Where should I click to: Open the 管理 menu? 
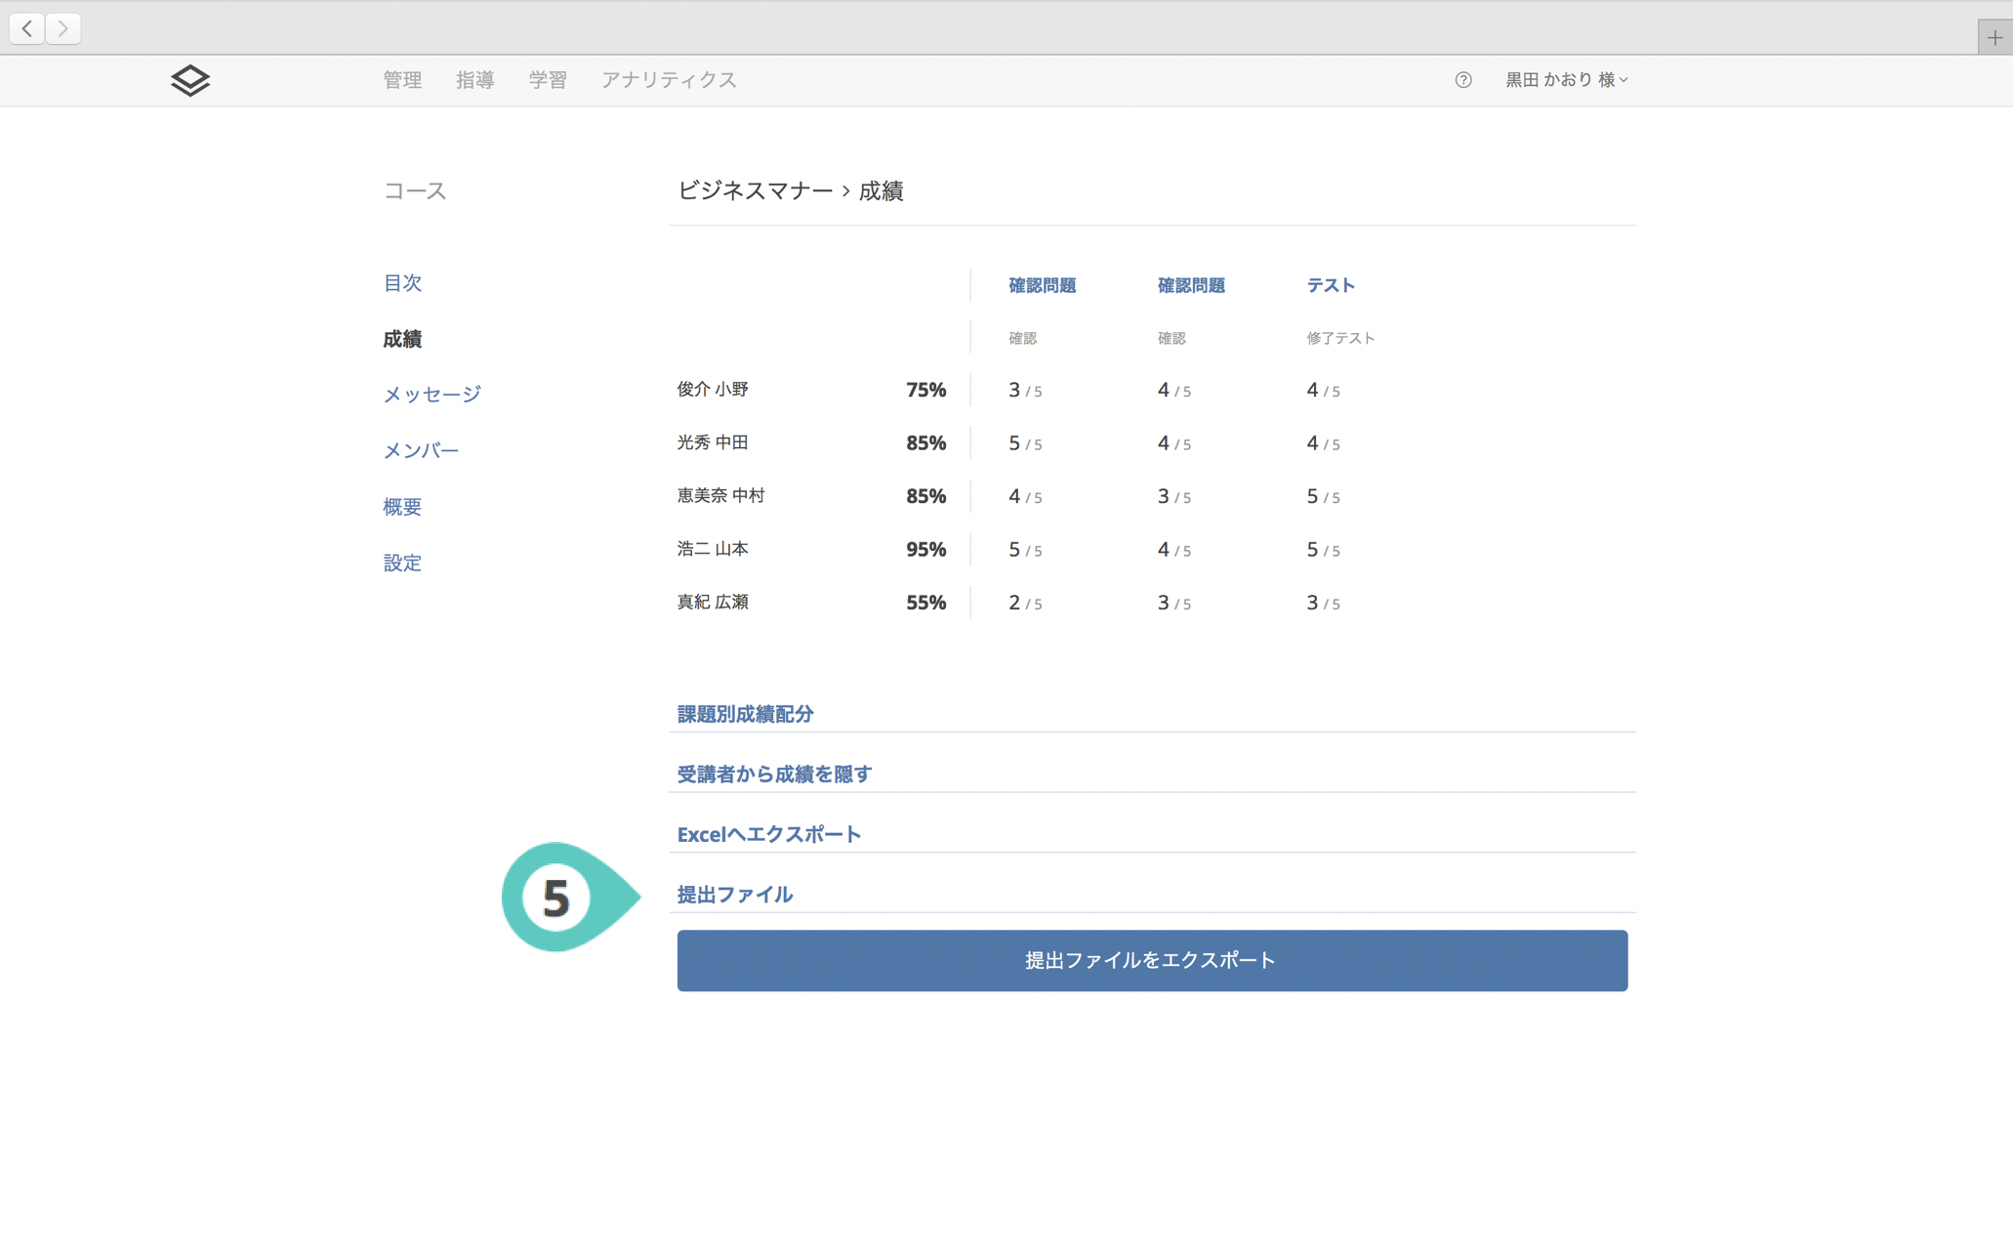[x=402, y=80]
